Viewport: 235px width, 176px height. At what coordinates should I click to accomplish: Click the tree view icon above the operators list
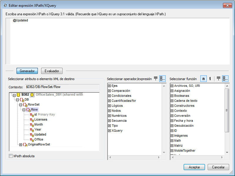pos(162,79)
